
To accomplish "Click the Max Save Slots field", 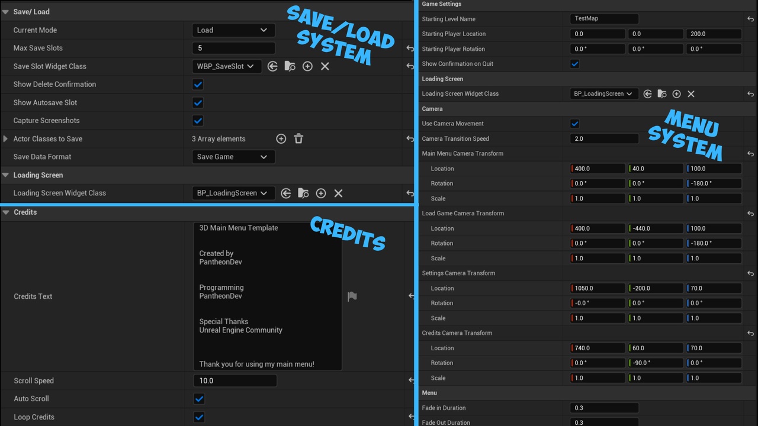I will coord(233,48).
